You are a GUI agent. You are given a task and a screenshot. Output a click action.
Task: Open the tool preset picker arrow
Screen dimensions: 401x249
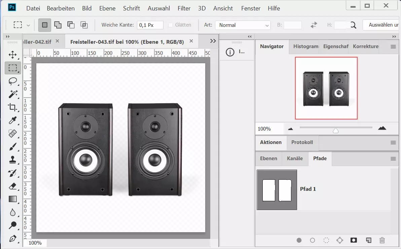[28, 25]
